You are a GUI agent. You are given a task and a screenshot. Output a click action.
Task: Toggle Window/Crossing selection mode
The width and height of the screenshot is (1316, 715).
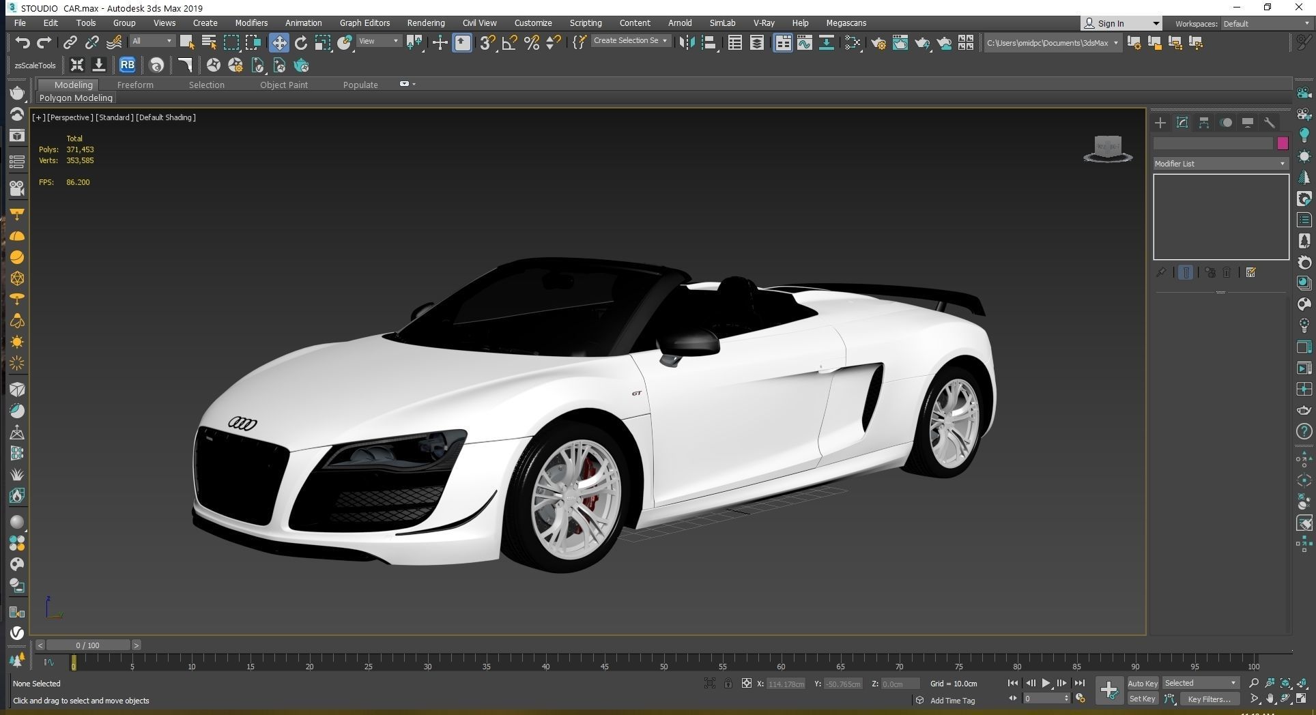click(x=253, y=42)
